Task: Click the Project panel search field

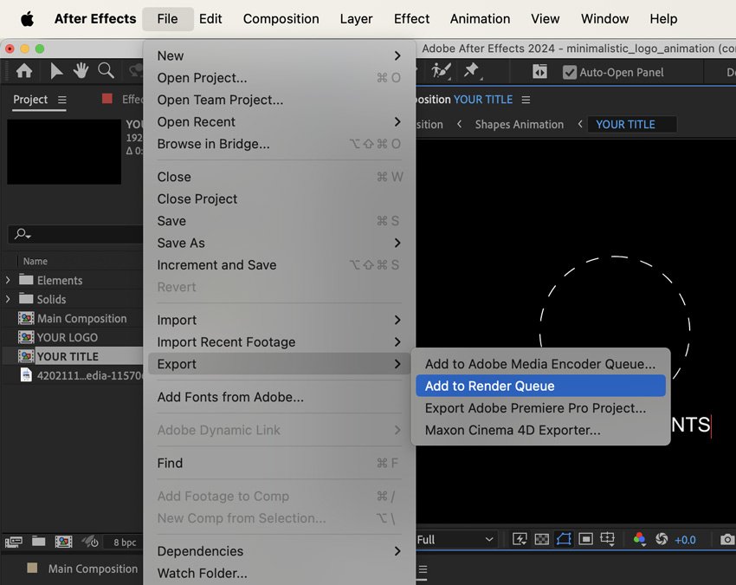Action: [x=75, y=233]
